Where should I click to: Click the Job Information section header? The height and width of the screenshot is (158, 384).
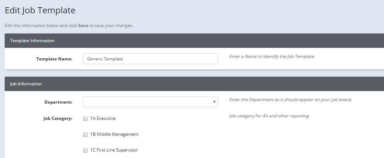(x=194, y=84)
